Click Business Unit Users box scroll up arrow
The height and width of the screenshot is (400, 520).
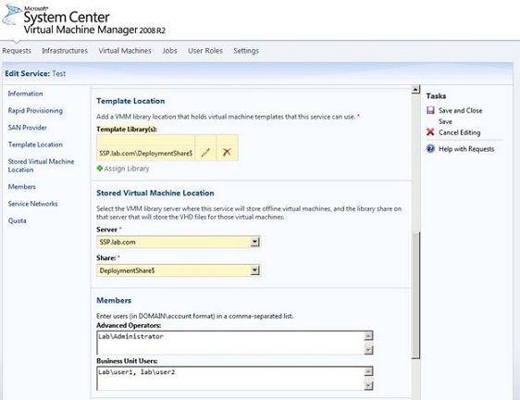[x=368, y=371]
